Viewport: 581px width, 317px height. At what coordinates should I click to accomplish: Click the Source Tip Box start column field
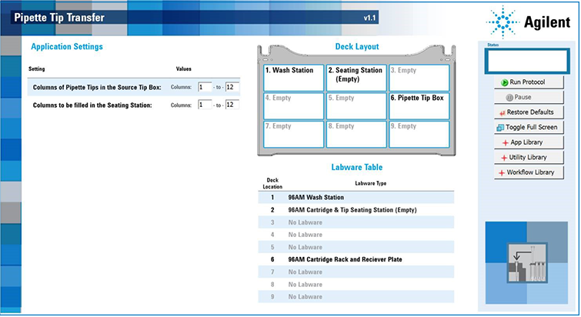[205, 87]
